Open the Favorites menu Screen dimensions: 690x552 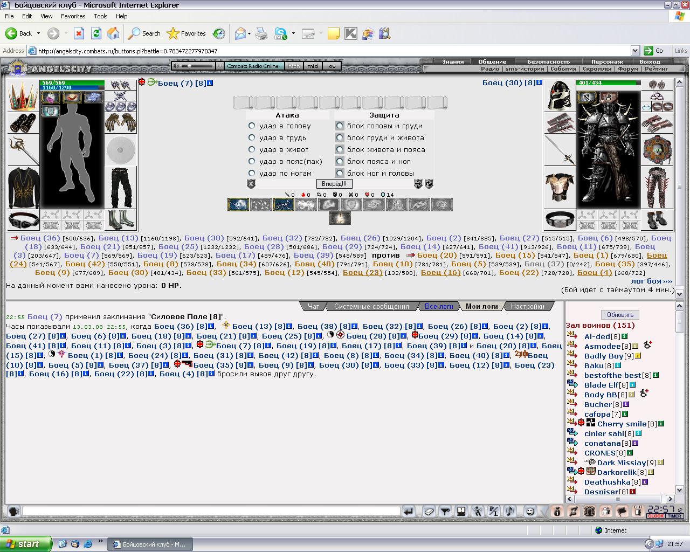coord(73,16)
